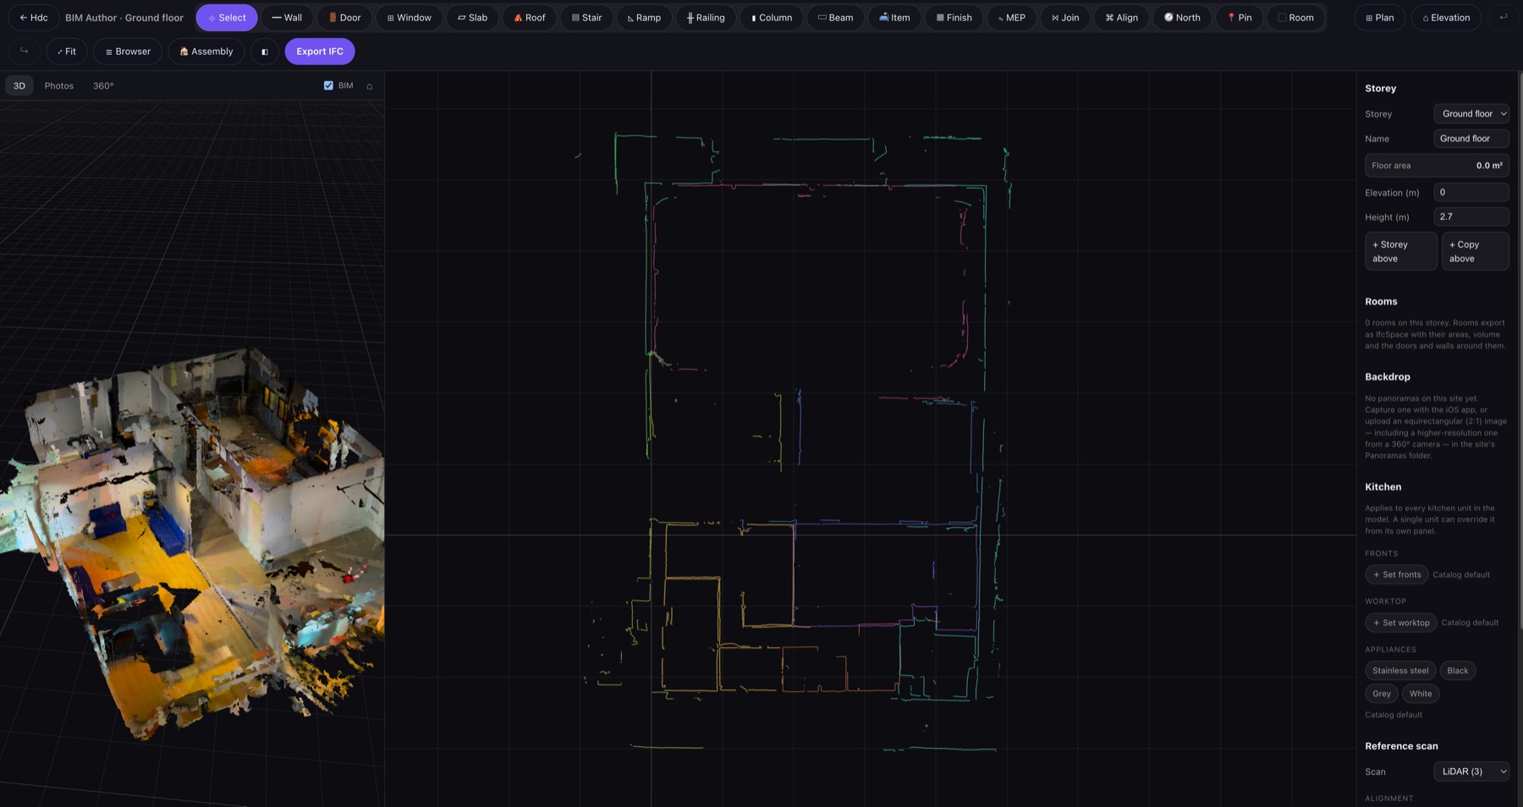Image resolution: width=1523 pixels, height=807 pixels.
Task: Export the model as IFC
Action: pyautogui.click(x=320, y=52)
